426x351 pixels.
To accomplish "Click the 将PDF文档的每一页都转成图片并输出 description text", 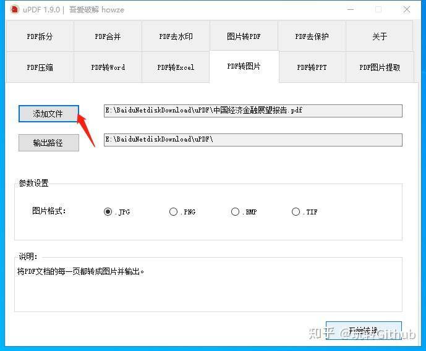I will [81, 271].
